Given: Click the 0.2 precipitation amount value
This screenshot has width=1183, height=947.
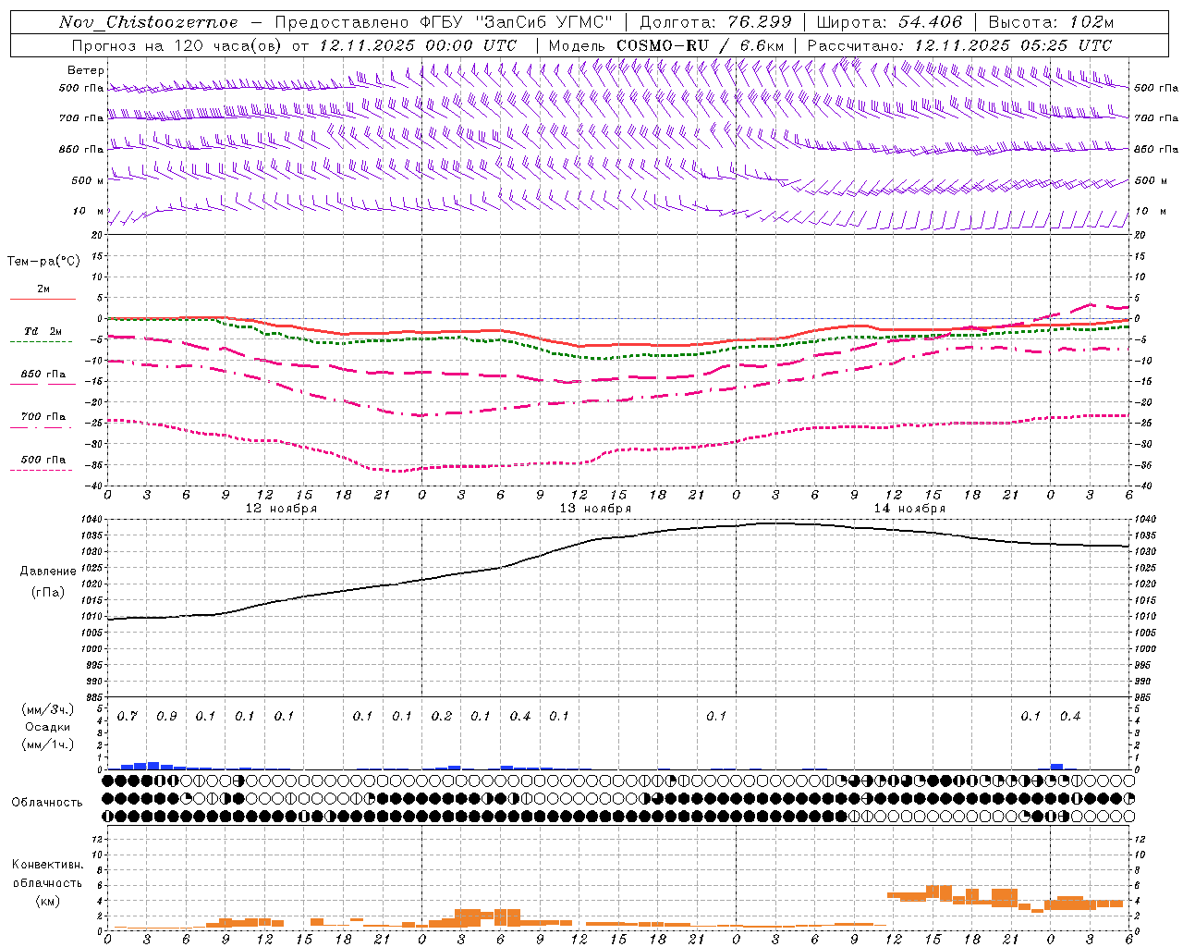Looking at the screenshot, I should click(442, 717).
